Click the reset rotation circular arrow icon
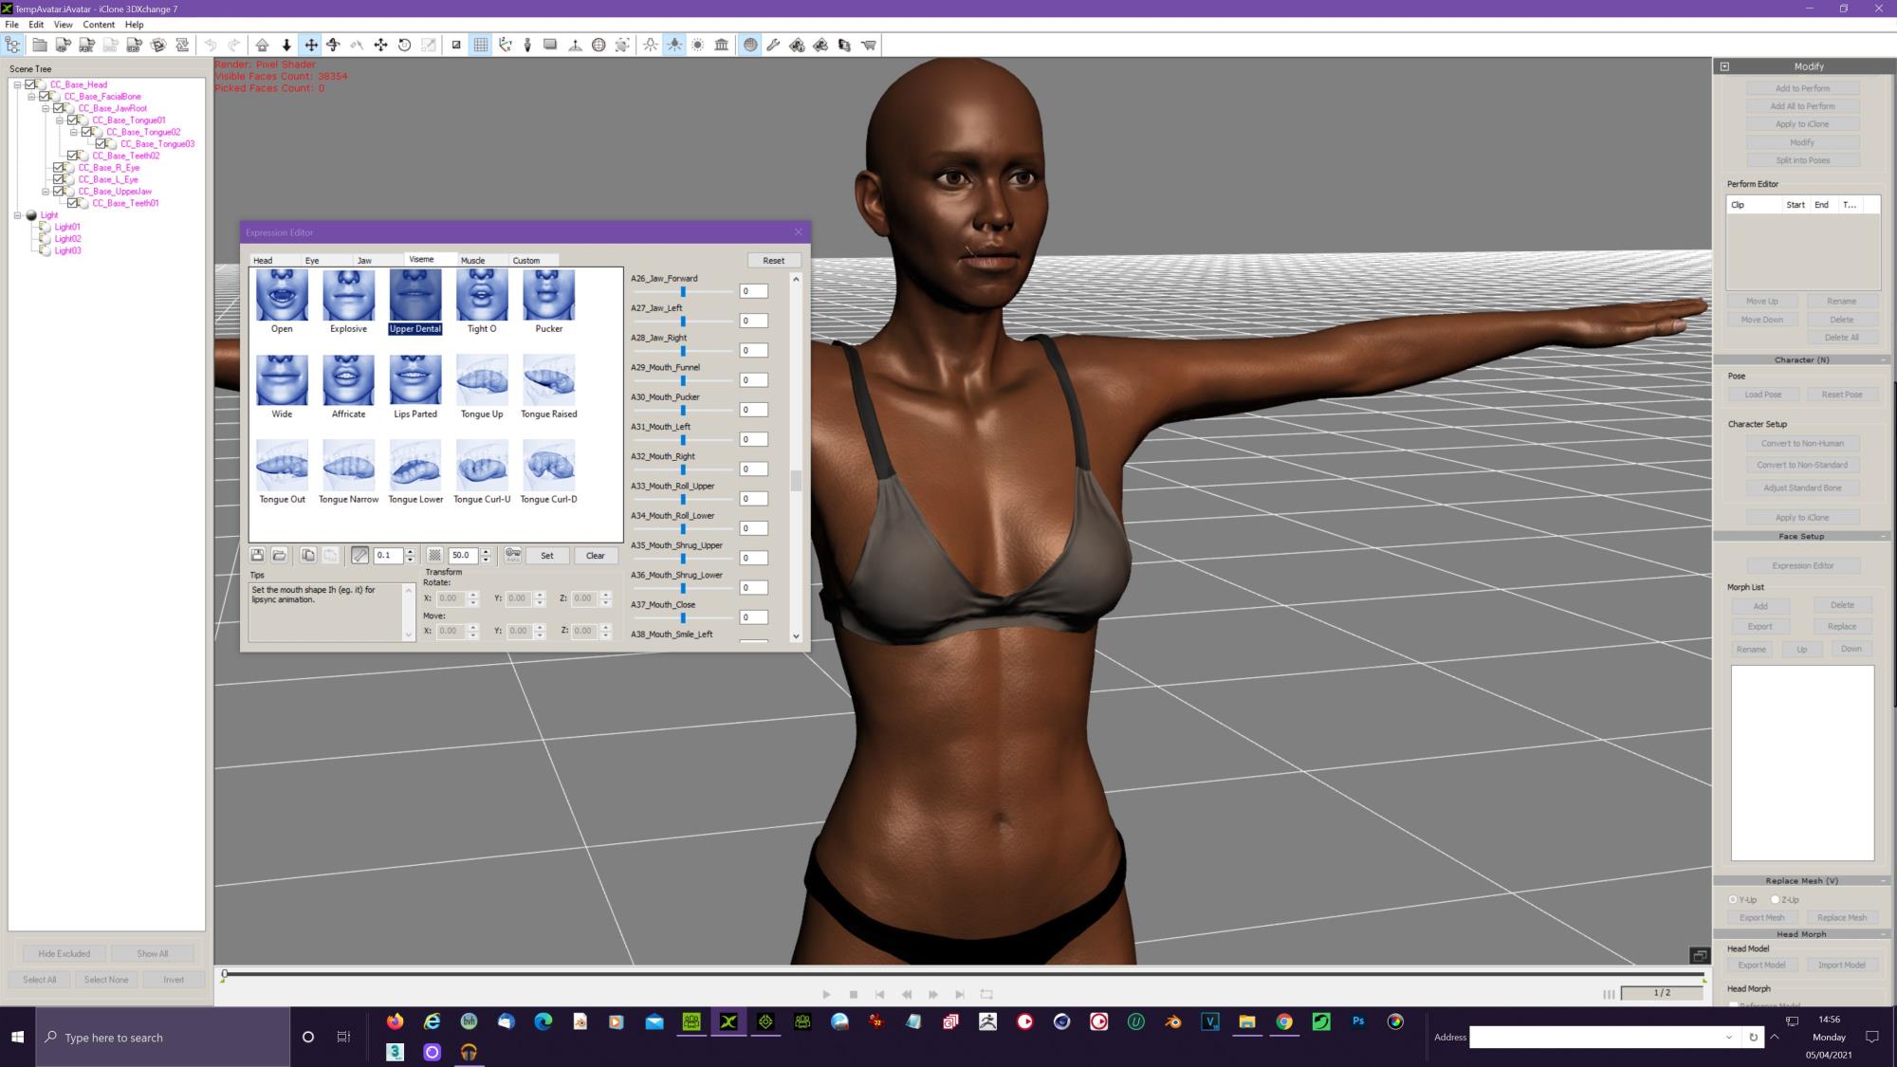This screenshot has width=1897, height=1067. pos(404,45)
